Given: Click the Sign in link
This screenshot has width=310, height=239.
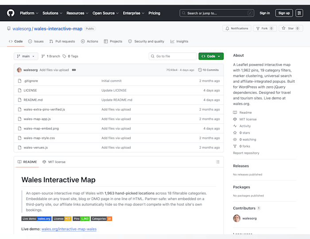Looking at the screenshot, I should (x=264, y=13).
